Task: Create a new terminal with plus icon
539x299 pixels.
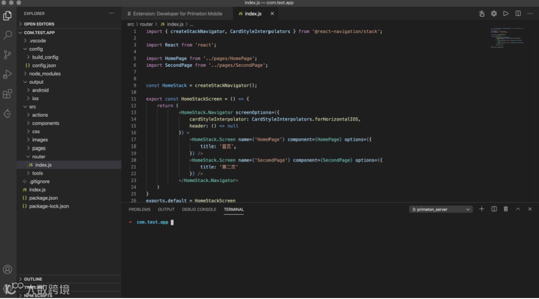Action: click(482, 209)
